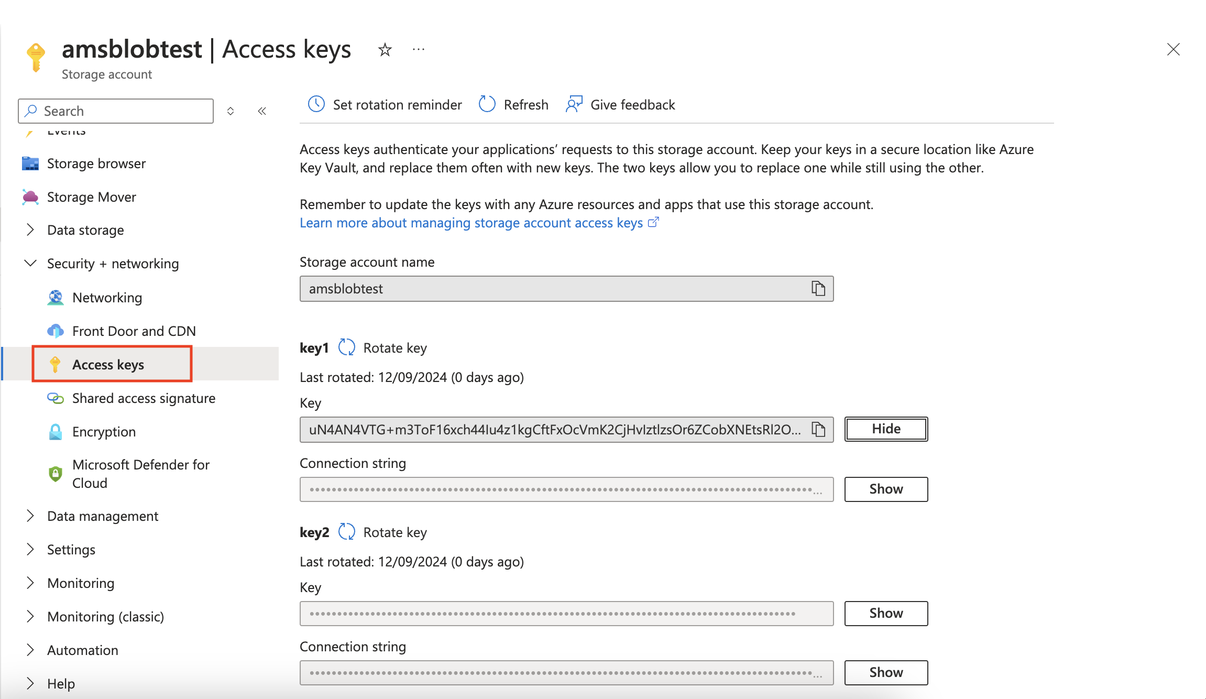Click Set rotation reminder text

tap(397, 105)
